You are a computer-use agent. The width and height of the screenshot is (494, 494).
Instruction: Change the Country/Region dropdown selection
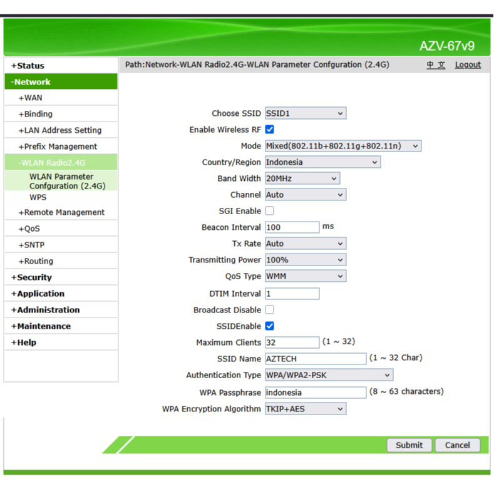click(x=322, y=162)
